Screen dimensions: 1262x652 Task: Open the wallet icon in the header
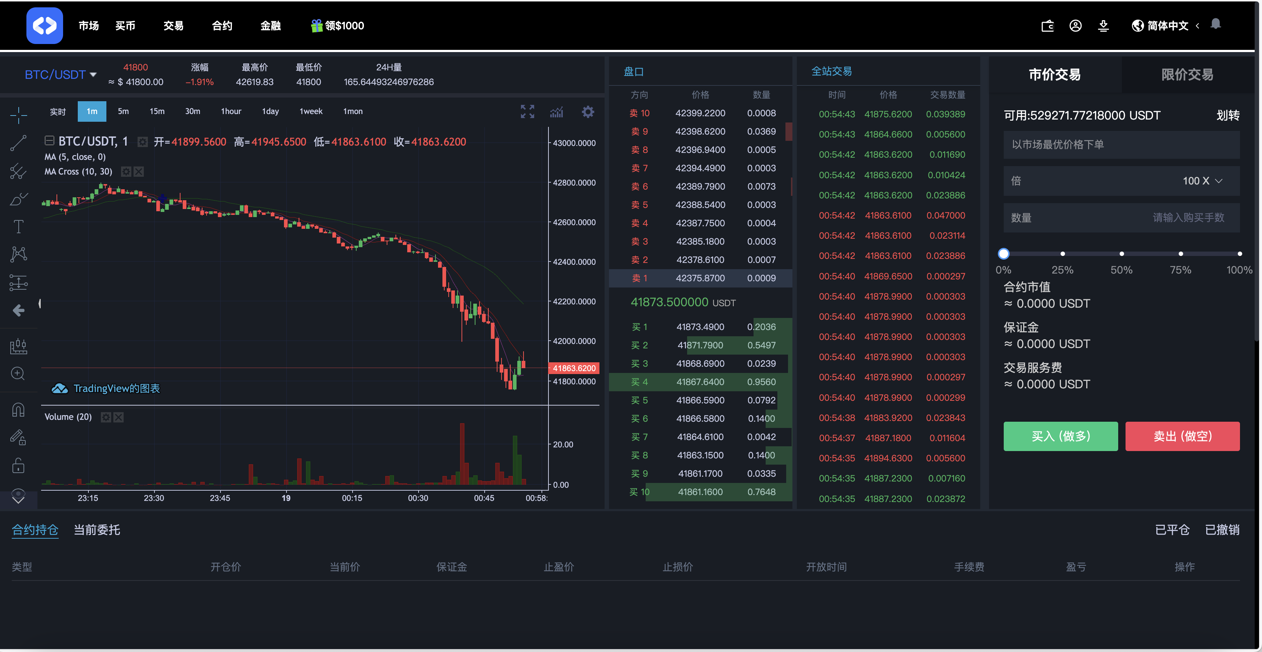[x=1047, y=25]
